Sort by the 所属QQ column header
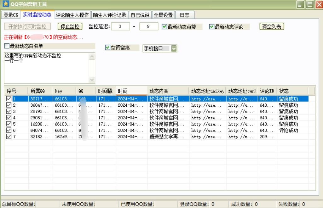Screen dimensions: 323x208 40,91
